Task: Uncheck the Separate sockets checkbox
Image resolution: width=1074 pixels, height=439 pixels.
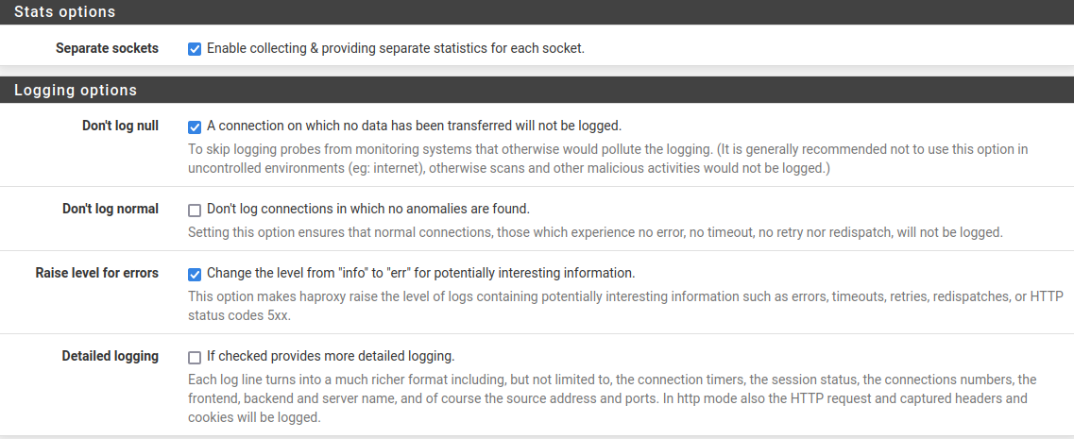Action: (195, 49)
